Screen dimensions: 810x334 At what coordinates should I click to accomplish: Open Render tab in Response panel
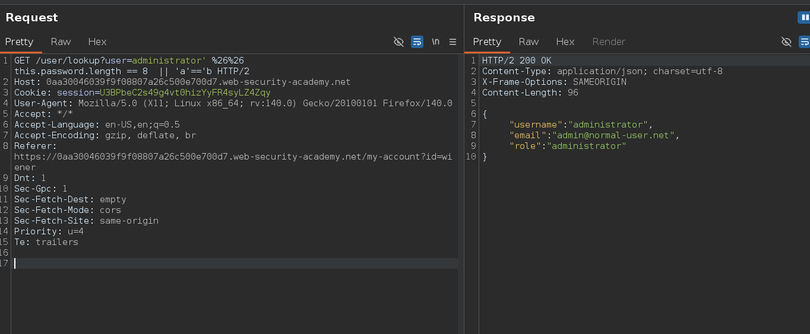(609, 42)
